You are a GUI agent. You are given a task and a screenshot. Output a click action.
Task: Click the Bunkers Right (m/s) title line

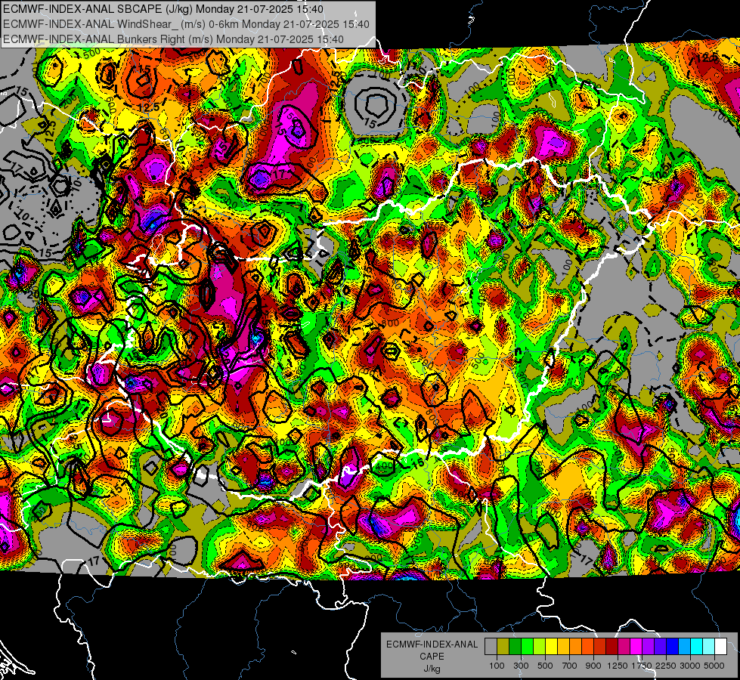(173, 39)
